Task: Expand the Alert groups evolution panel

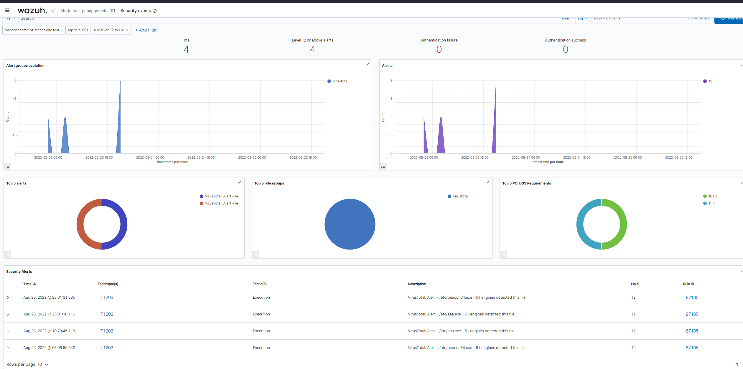Action: (x=368, y=64)
